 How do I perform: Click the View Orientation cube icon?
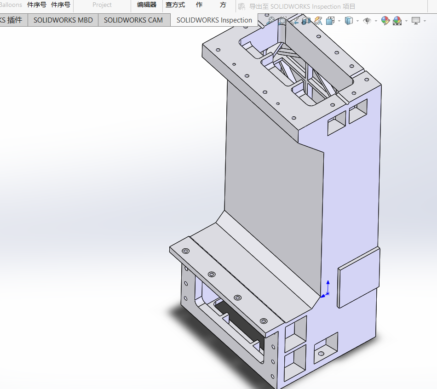tap(330, 21)
